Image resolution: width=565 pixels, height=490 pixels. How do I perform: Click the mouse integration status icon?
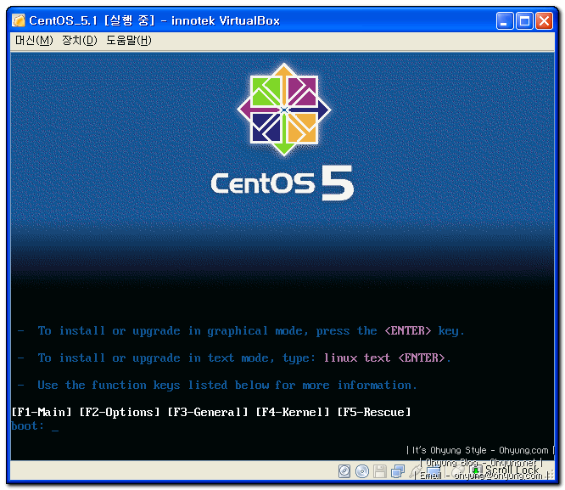458,471
